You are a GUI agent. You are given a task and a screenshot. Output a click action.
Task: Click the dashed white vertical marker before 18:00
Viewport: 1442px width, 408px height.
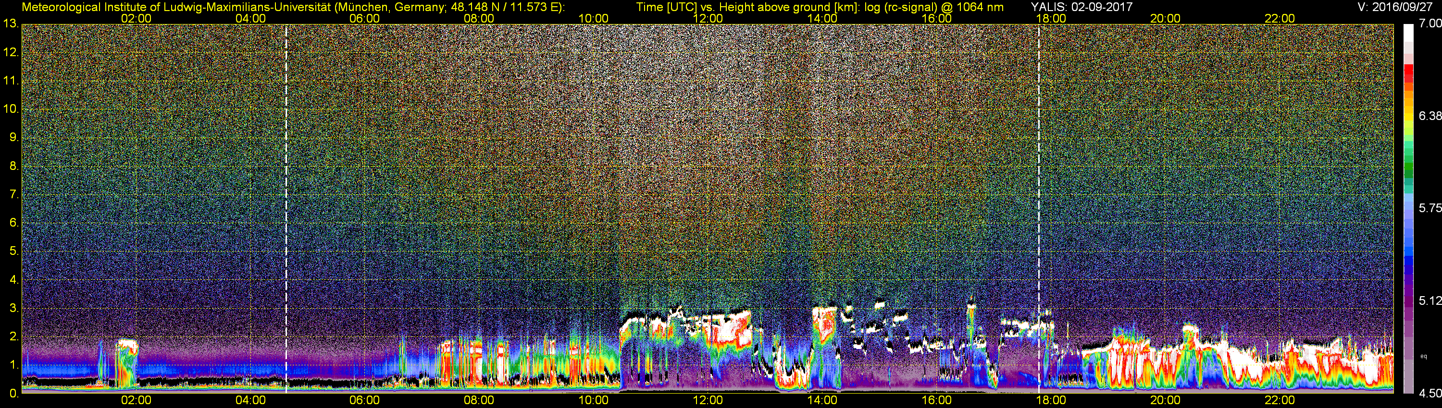tap(1039, 208)
